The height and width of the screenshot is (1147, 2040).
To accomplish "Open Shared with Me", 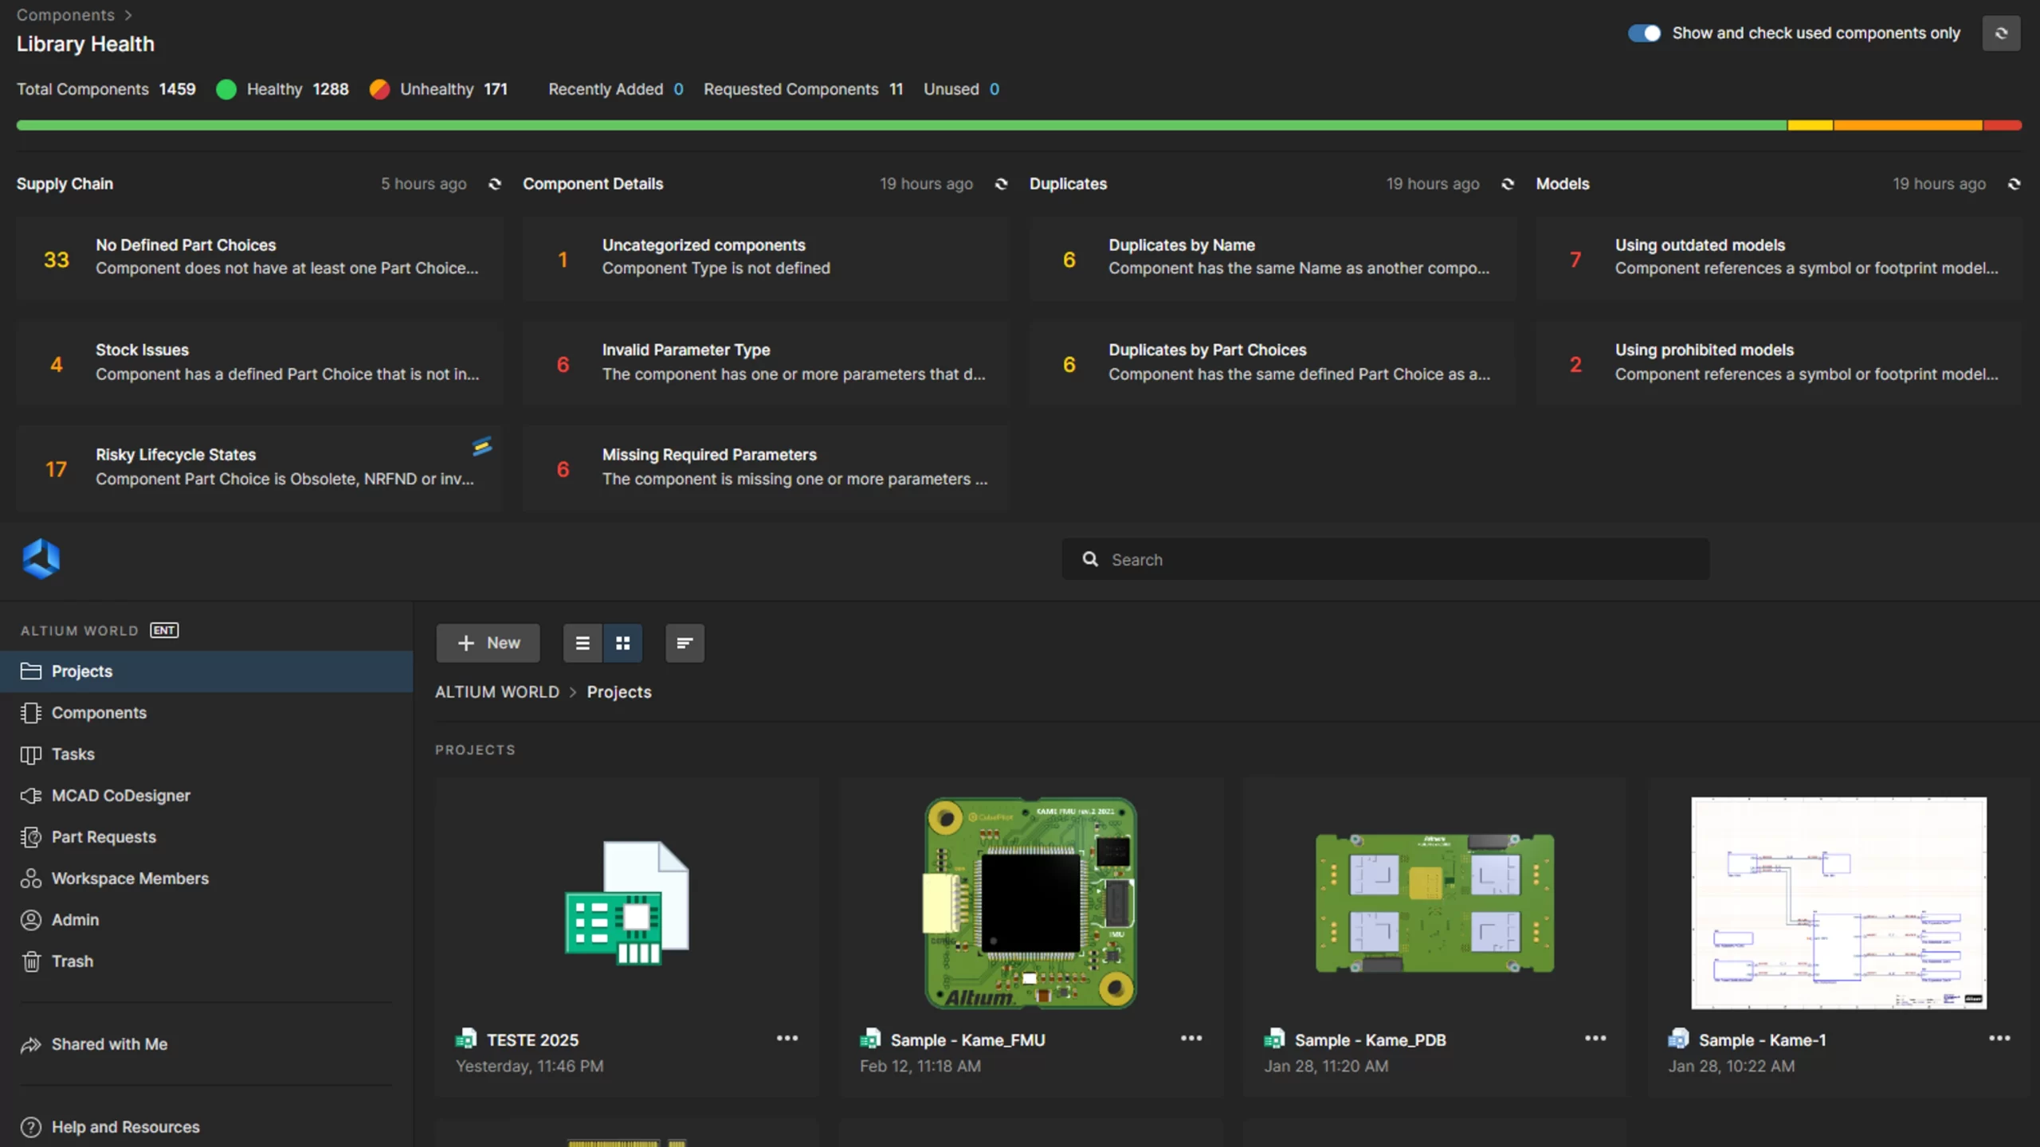I will (x=206, y=1044).
